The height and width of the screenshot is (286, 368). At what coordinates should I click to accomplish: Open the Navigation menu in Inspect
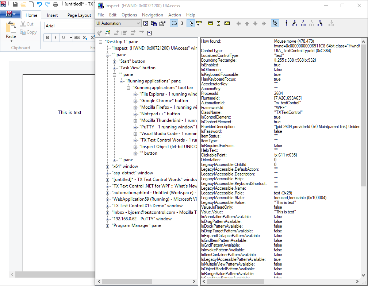(152, 15)
